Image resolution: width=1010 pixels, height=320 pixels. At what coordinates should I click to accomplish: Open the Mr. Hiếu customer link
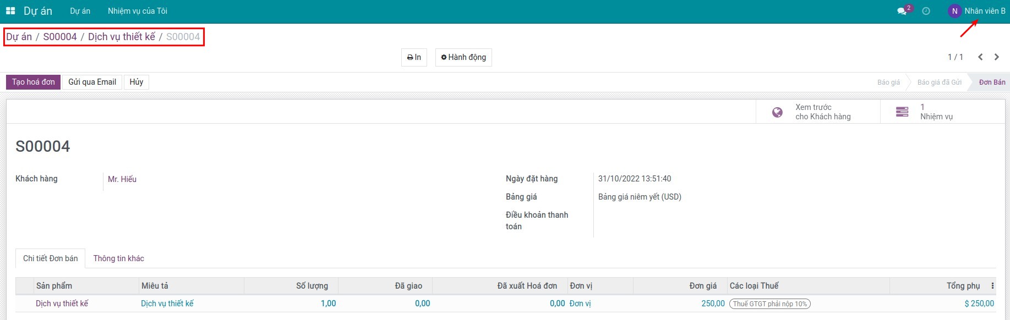click(x=122, y=179)
